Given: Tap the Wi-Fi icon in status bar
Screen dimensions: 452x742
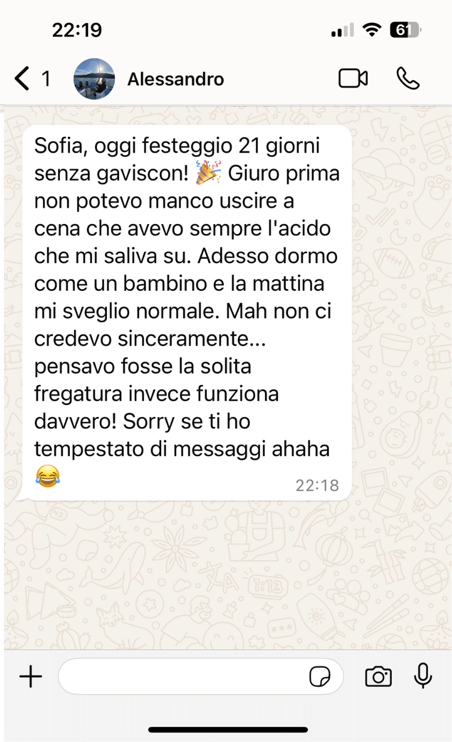Looking at the screenshot, I should click(371, 30).
